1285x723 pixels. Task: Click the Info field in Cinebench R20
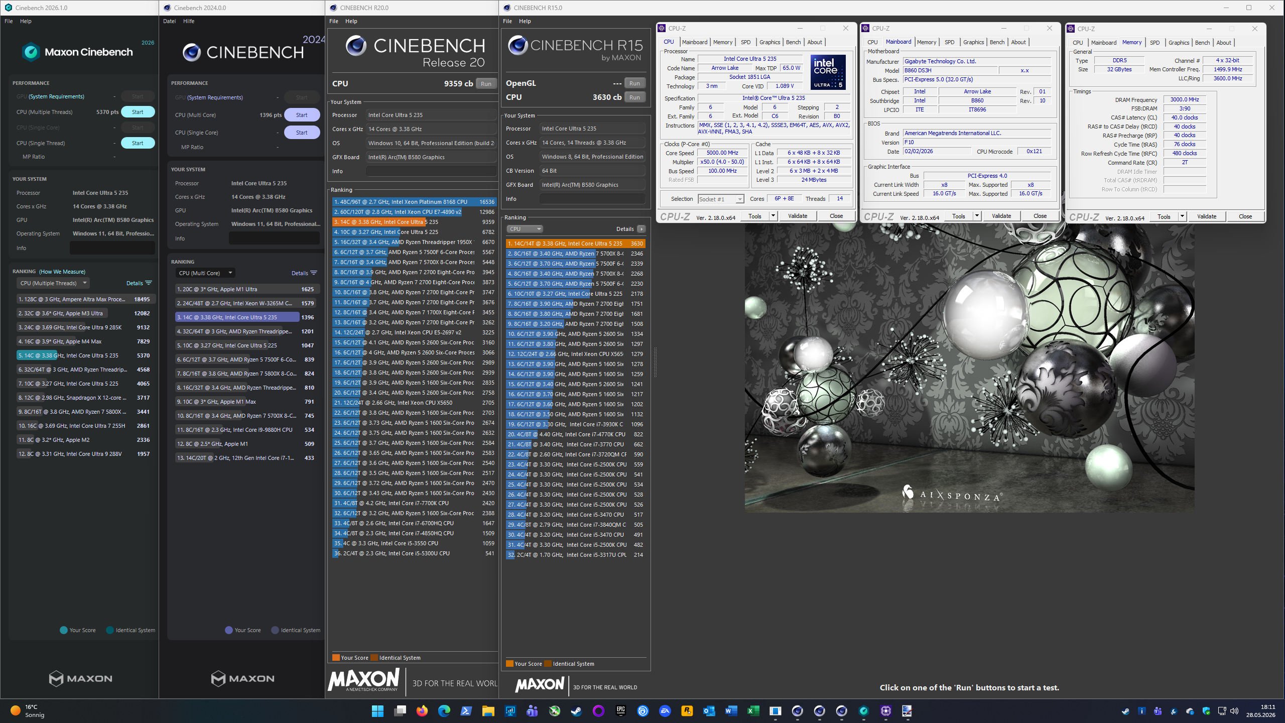(431, 171)
